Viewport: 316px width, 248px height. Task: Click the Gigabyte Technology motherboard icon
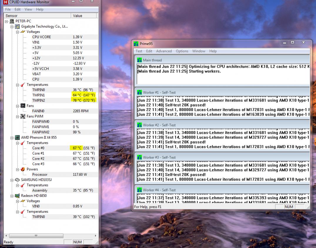tap(18, 26)
